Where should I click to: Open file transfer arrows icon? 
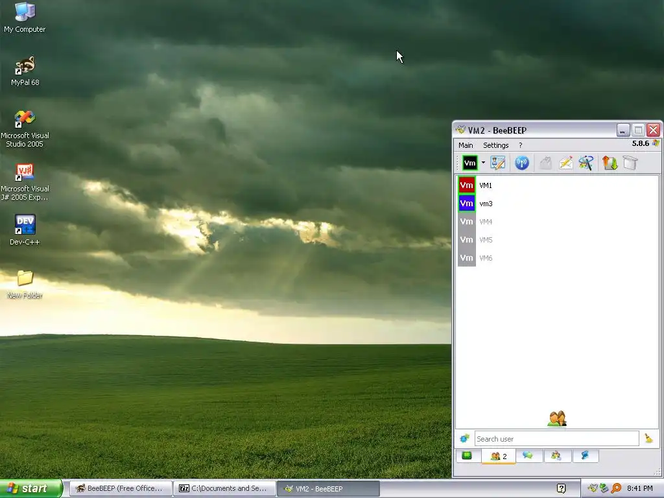[610, 163]
